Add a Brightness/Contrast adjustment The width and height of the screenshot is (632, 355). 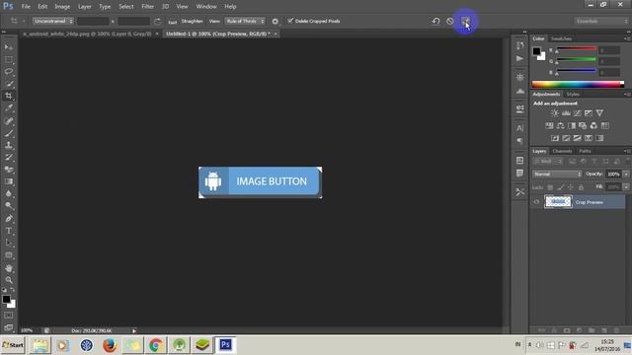pyautogui.click(x=555, y=113)
